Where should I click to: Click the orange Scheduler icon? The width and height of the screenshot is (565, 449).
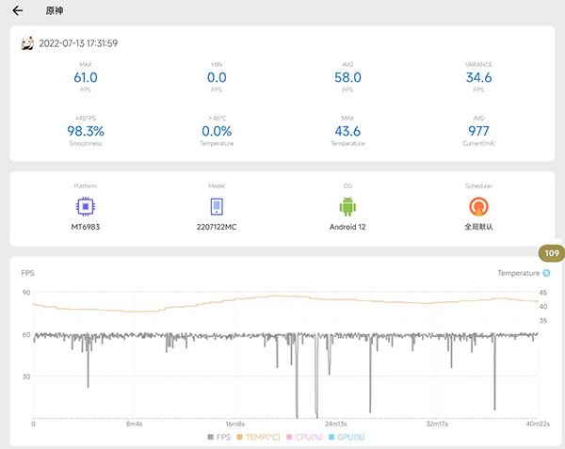[x=479, y=206]
